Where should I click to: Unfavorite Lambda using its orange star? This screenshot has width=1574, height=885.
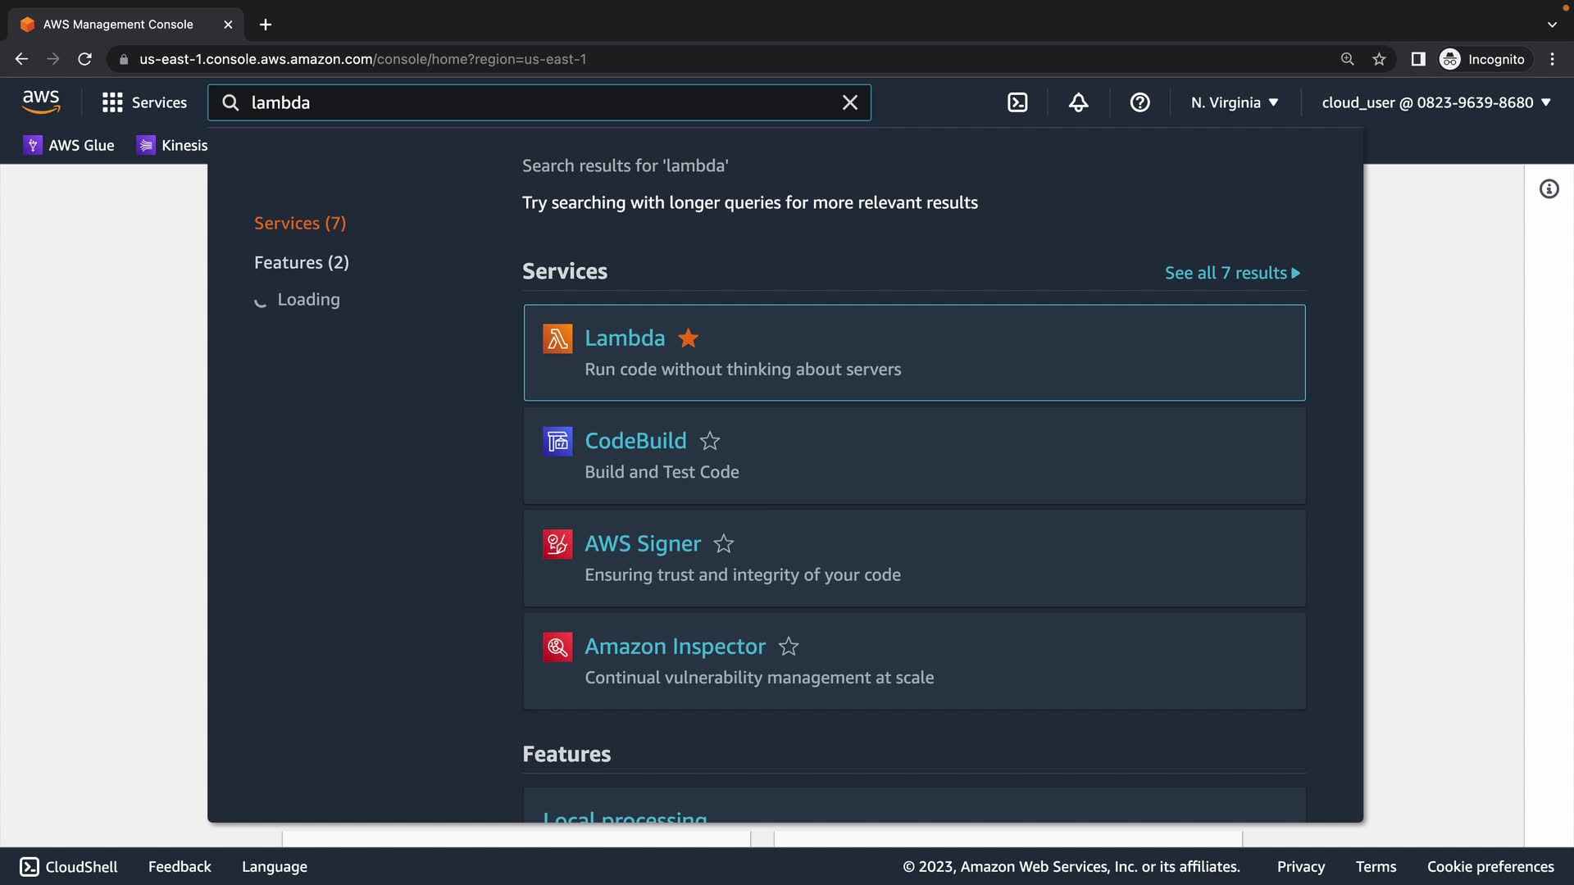pos(689,338)
